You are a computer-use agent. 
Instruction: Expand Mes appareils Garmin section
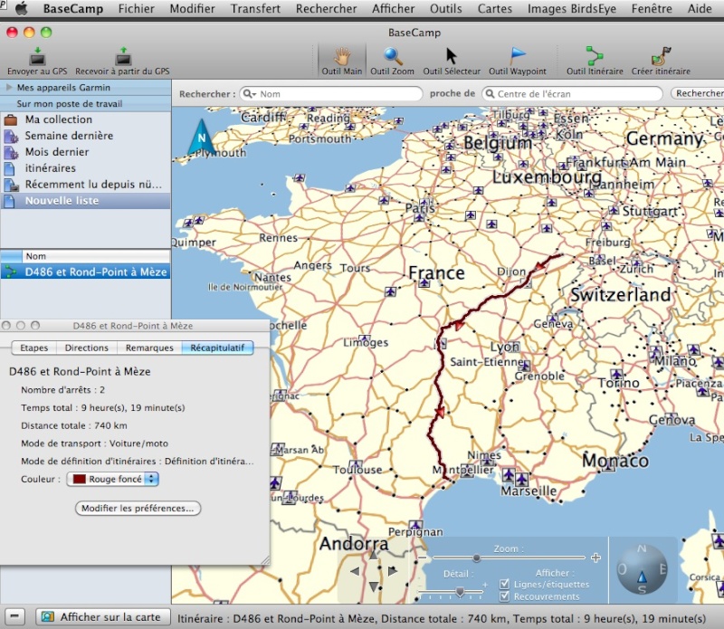click(9, 87)
